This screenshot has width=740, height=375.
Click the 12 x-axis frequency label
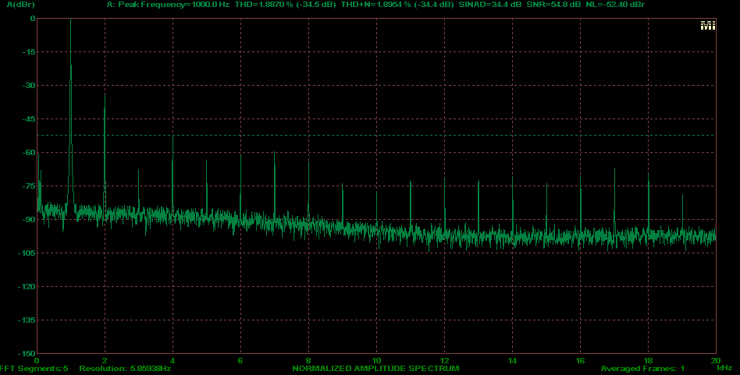click(x=445, y=361)
